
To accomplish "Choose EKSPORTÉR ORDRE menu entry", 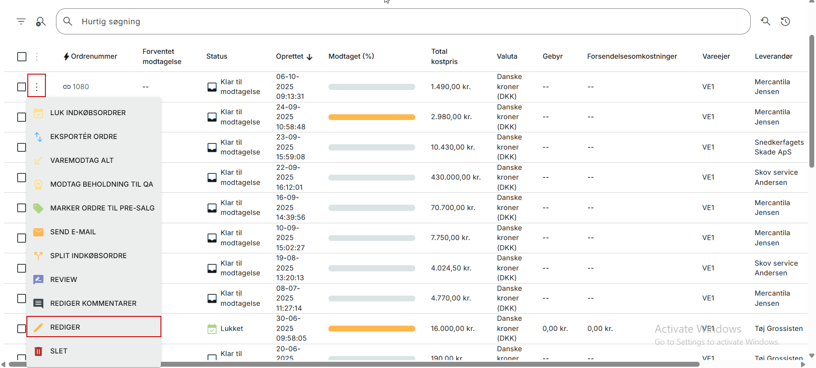I will [x=94, y=137].
